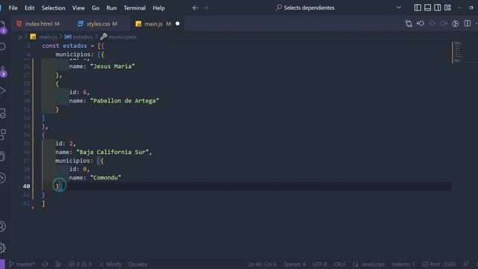Click Open Changes compare icon in editor toolbar

(409, 23)
